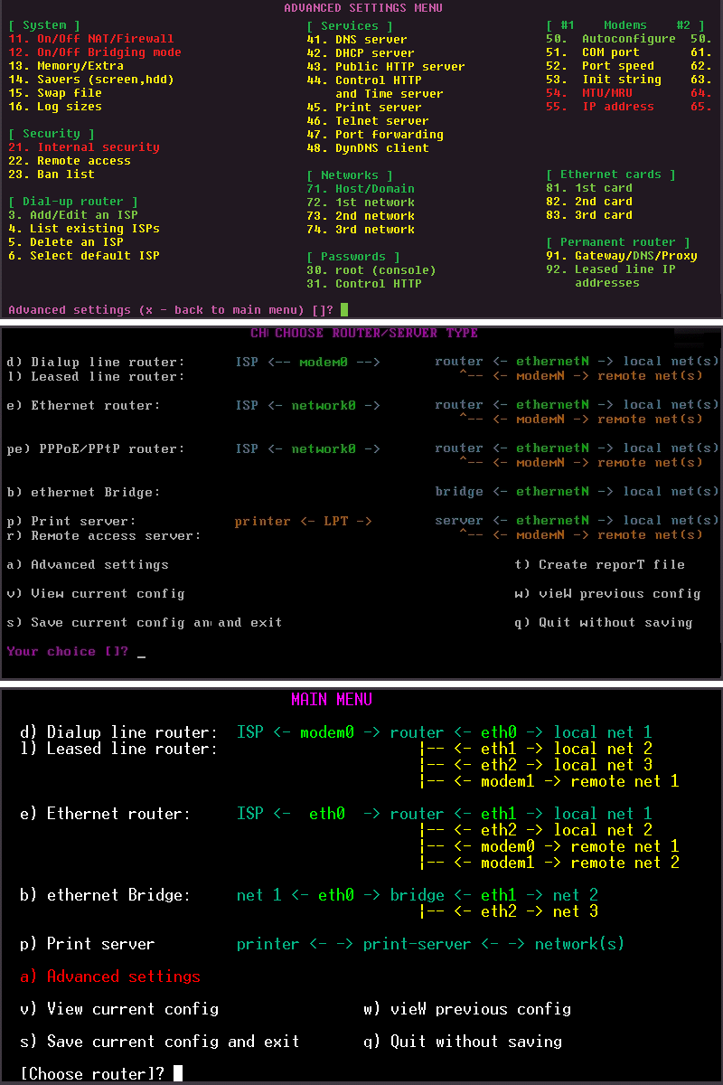Open the DynDNS client option
The image size is (723, 1085).
click(x=368, y=148)
